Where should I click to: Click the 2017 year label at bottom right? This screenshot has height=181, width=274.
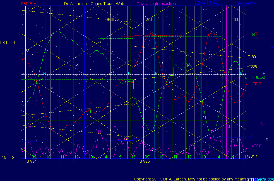click(252, 156)
